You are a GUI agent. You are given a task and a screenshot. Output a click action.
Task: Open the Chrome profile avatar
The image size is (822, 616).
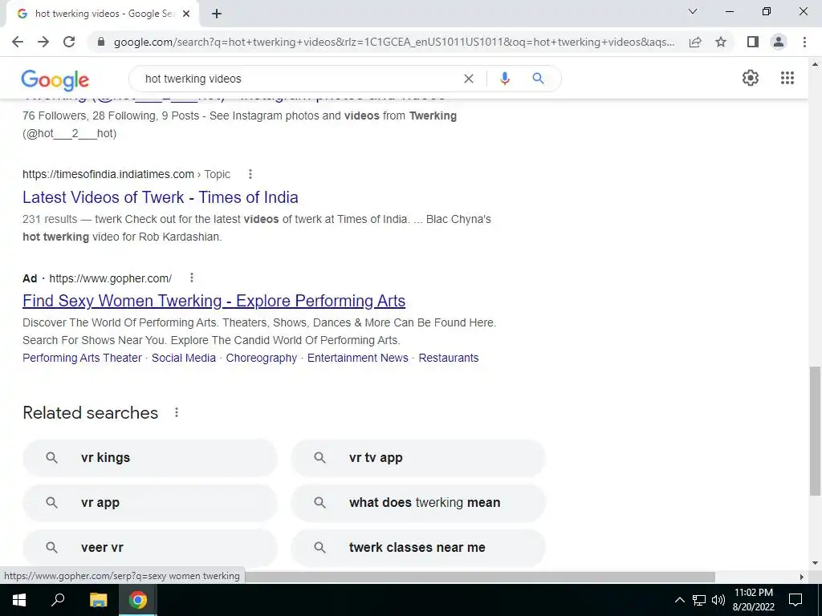click(x=779, y=42)
